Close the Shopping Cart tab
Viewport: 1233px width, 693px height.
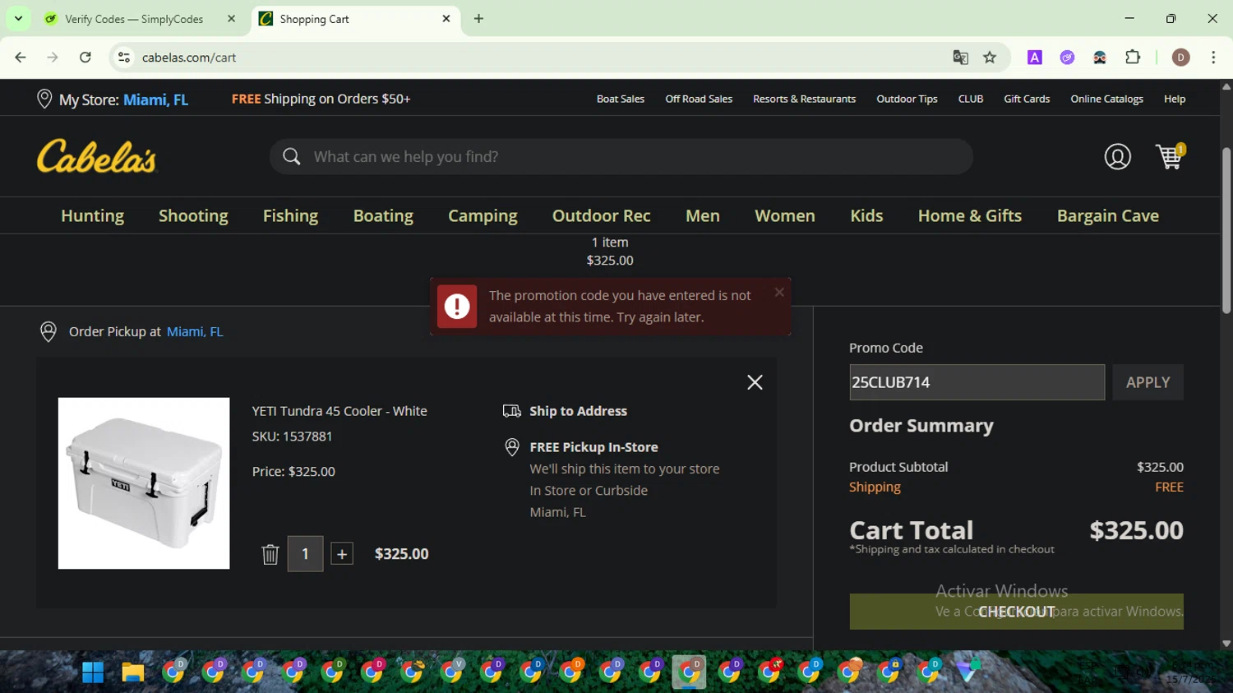coord(446,18)
